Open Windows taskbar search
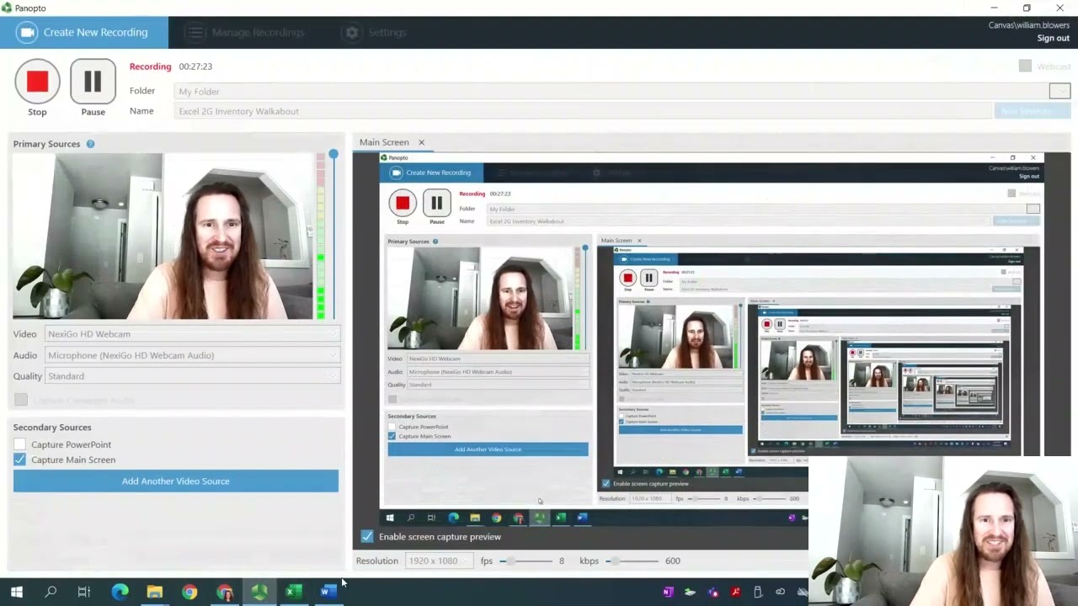This screenshot has width=1078, height=606. 51,592
